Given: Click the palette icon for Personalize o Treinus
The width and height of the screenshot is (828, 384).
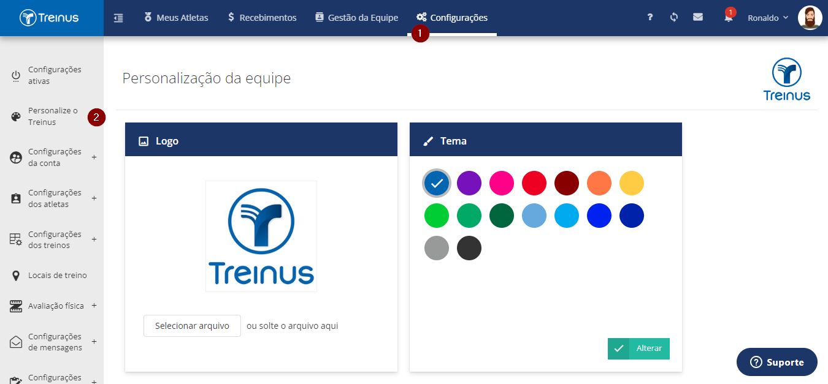Looking at the screenshot, I should point(16,117).
